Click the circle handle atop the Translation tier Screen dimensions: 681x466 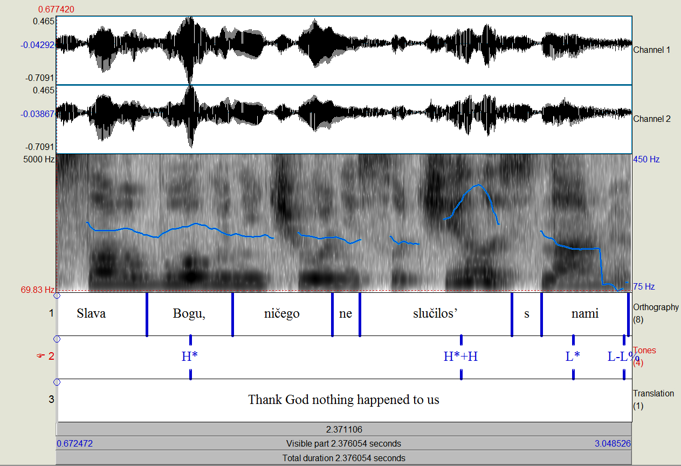click(57, 382)
